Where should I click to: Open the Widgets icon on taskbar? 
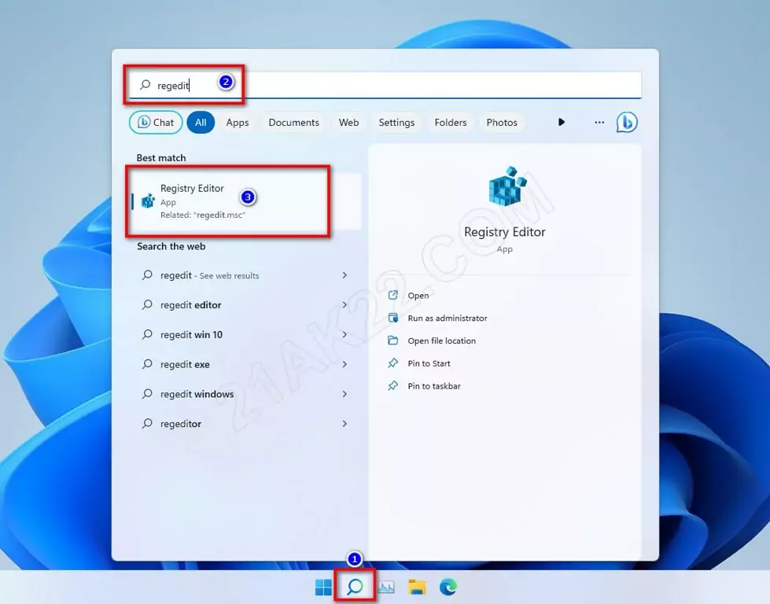point(386,587)
